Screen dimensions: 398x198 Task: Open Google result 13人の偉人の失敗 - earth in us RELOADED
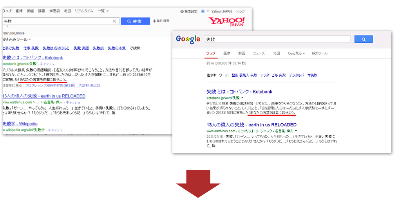click(251, 125)
